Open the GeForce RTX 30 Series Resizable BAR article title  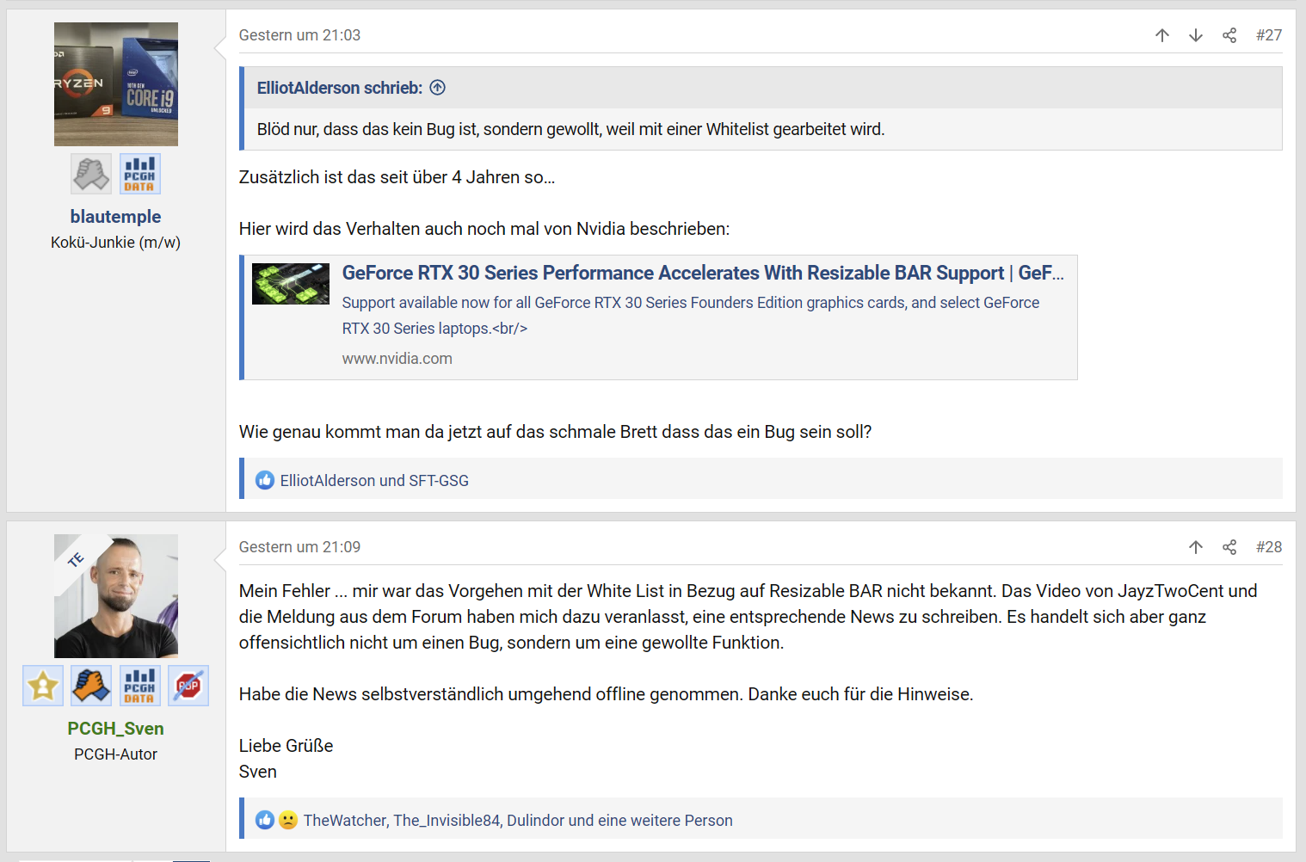pyautogui.click(x=703, y=273)
